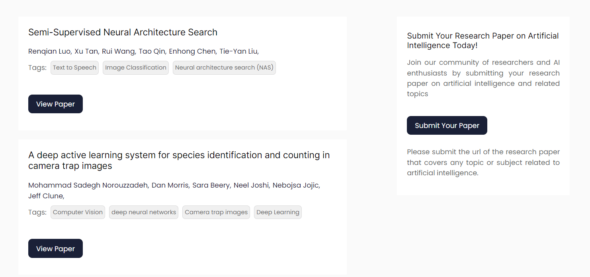
Task: Select the Text to Speech tag
Action: tap(74, 68)
